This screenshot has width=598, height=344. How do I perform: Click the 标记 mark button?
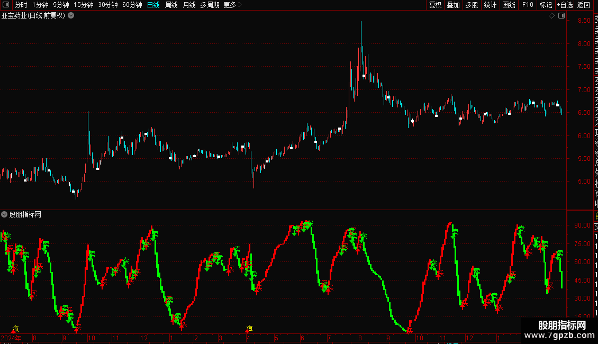[x=546, y=5]
